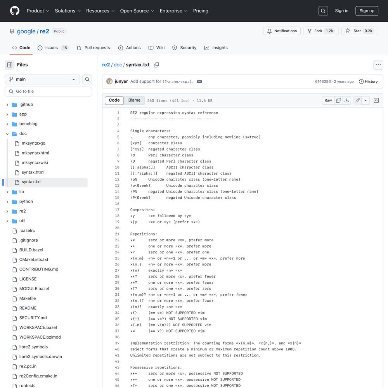The width and height of the screenshot is (388, 388).
Task: Open the search magnifier in the header
Action: pyautogui.click(x=323, y=11)
